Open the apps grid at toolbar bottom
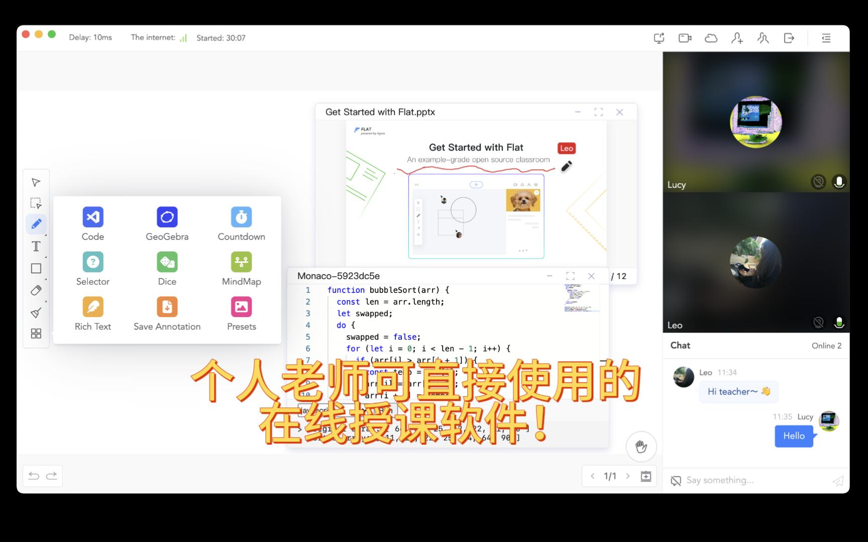 click(36, 333)
